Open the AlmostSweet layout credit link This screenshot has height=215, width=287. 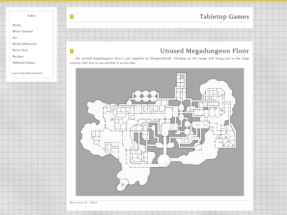33,73
